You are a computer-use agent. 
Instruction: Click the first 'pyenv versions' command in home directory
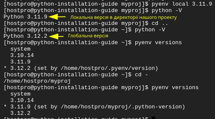pyautogui.click(x=158, y=43)
